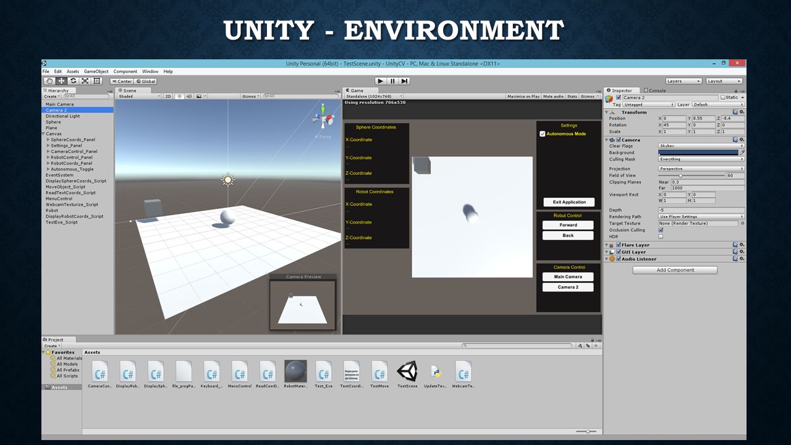Screen dimensions: 791x445
Task: Toggle scene audio speaker icon
Action: [x=188, y=96]
